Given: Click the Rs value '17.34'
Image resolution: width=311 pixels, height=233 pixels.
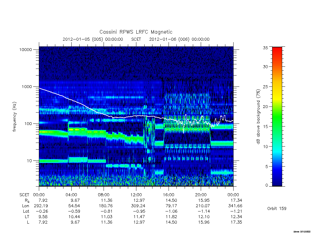Looking at the screenshot, I should tap(236, 200).
